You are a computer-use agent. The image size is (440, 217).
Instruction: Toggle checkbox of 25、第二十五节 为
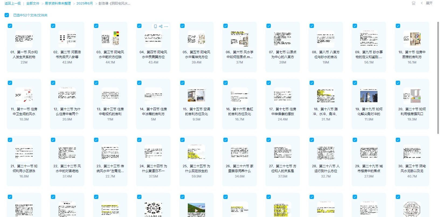pos(182,140)
